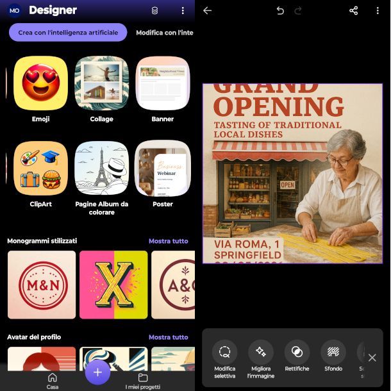Screen dimensions: 391x391
Task: Pick the yellow hat avatar thumbnail
Action: (x=173, y=358)
